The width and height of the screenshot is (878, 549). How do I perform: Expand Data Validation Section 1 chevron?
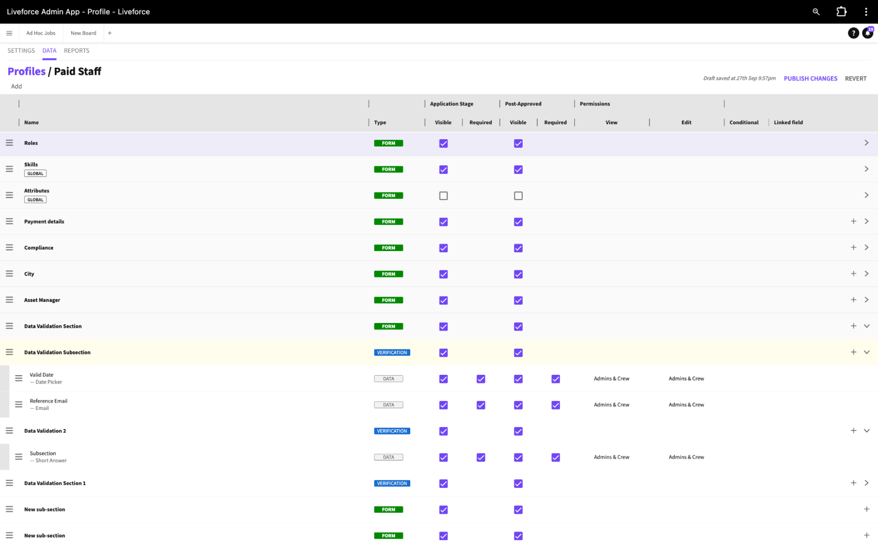click(x=866, y=483)
